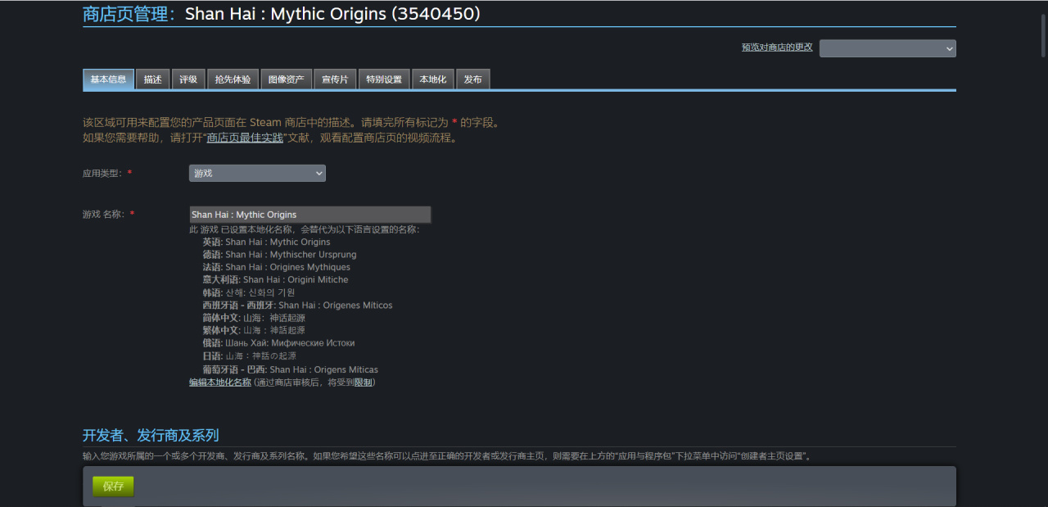The height and width of the screenshot is (507, 1048).
Task: Click the 预览对商店的更改 link text
Action: point(777,48)
